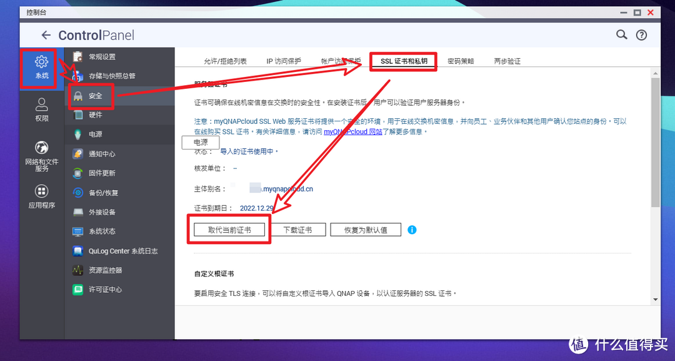Open 资源监控器 menu item
Screen dimensions: 675x361
pyautogui.click(x=105, y=270)
